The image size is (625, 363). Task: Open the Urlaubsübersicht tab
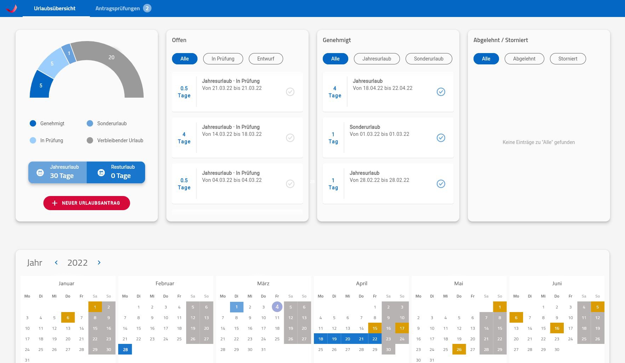tap(55, 8)
